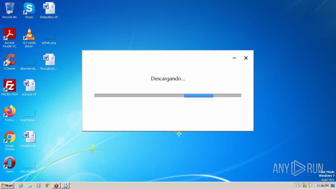Viewport: 336px width, 189px height.
Task: Open the volume control tray icon
Action: point(298,186)
